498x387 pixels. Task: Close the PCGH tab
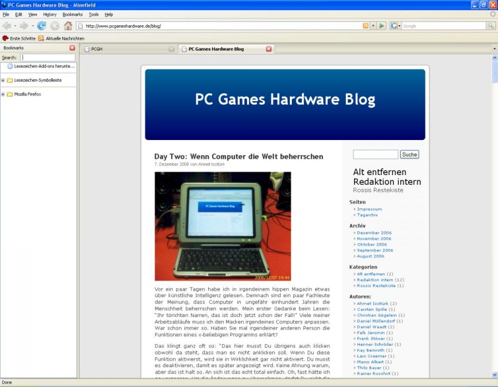pyautogui.click(x=172, y=49)
